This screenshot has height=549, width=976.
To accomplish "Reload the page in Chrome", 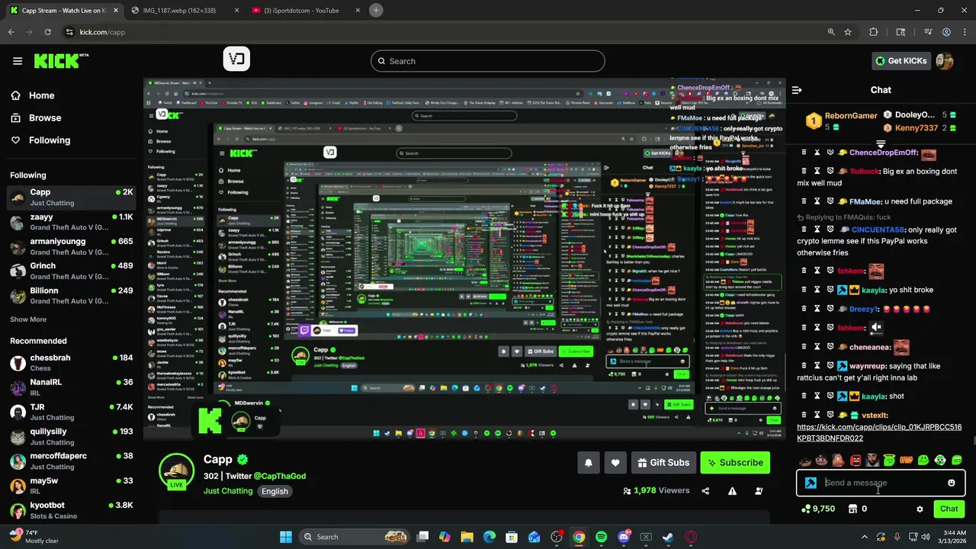I will point(47,32).
